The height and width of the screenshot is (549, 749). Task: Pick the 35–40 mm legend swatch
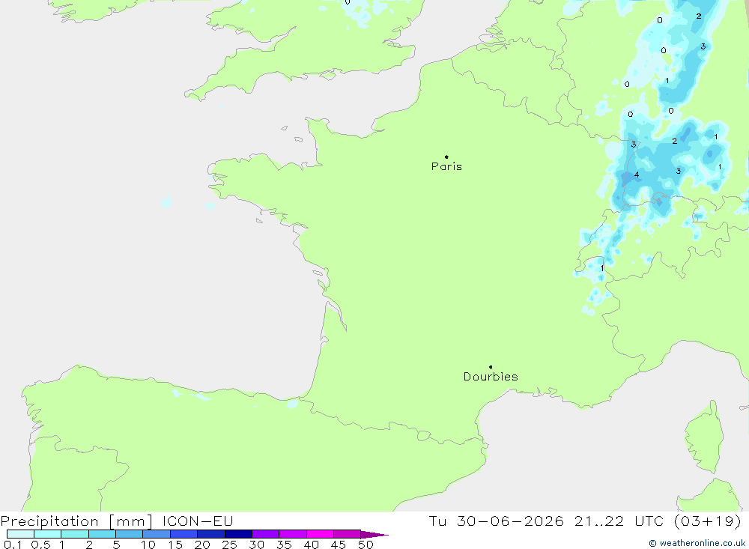tap(292, 534)
